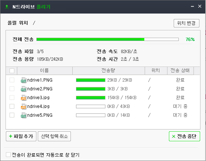206x161 pixels.
Task: Click the ndrive2.PNG progress bar
Action: tap(91, 89)
